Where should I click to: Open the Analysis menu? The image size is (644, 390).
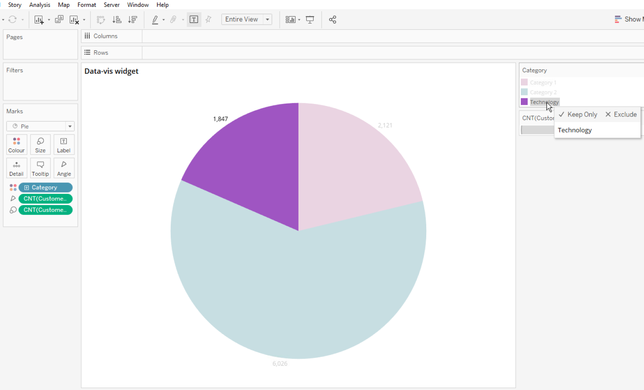click(39, 4)
